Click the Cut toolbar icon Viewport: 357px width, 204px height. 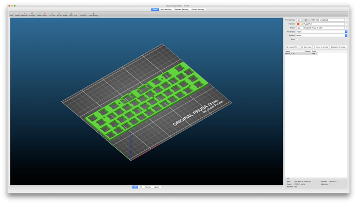[x=76, y=14]
